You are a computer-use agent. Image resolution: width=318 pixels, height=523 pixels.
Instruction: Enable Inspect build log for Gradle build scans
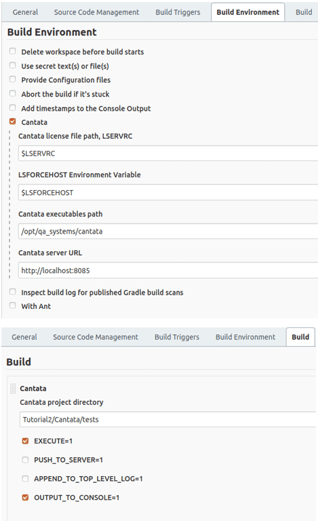(13, 292)
